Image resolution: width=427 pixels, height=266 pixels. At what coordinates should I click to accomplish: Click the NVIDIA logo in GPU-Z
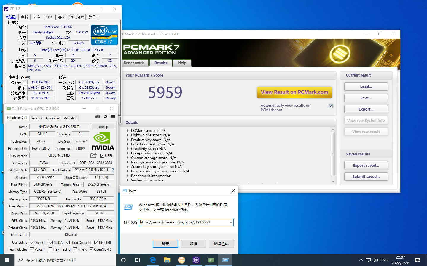pos(103,141)
